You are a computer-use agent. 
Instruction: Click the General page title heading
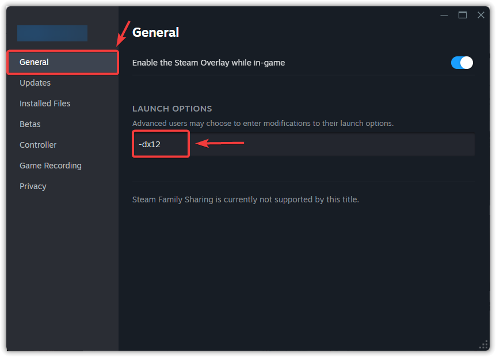click(155, 32)
